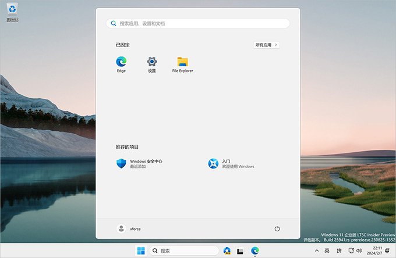Click the 拼 IME mode indicator

pos(339,250)
